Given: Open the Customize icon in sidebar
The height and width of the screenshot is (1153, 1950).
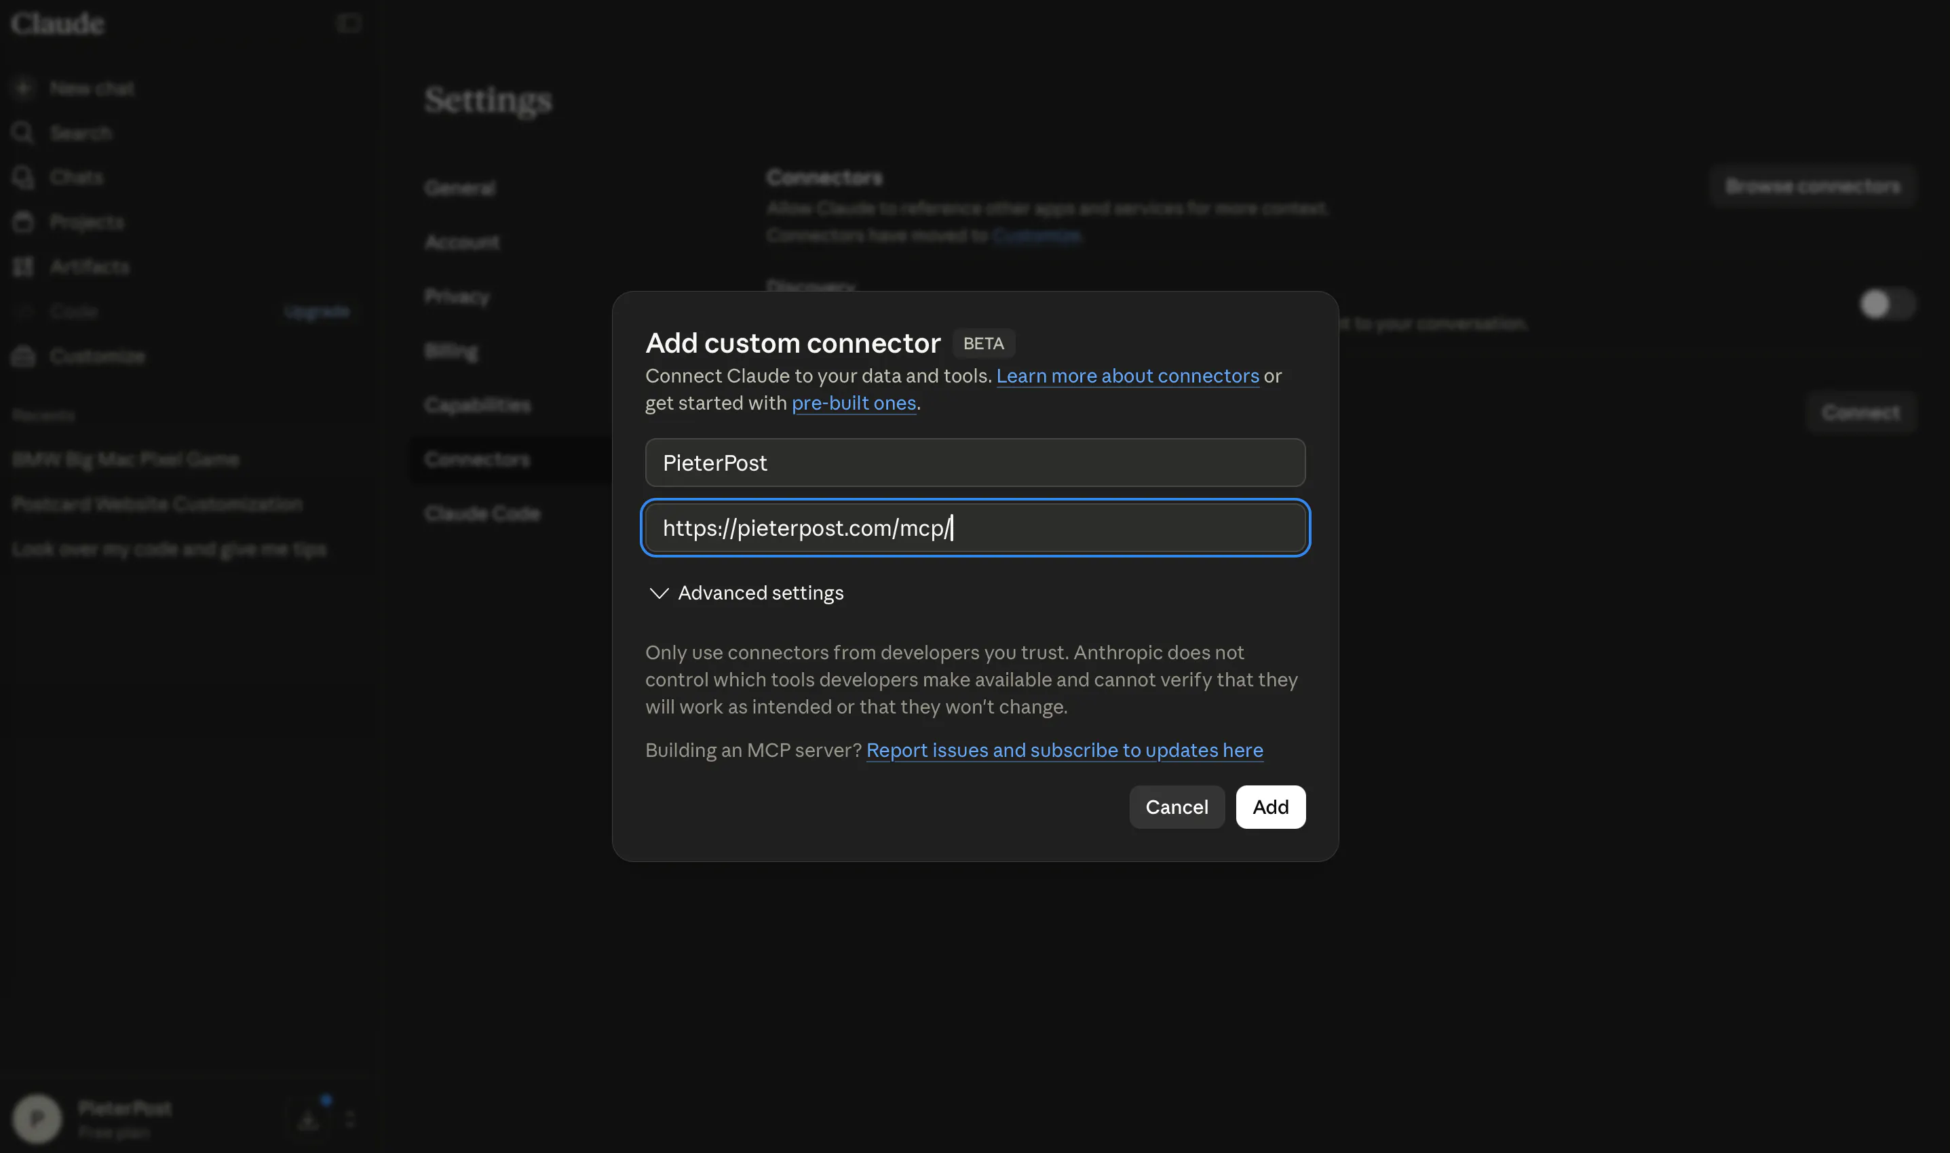Looking at the screenshot, I should coord(23,356).
